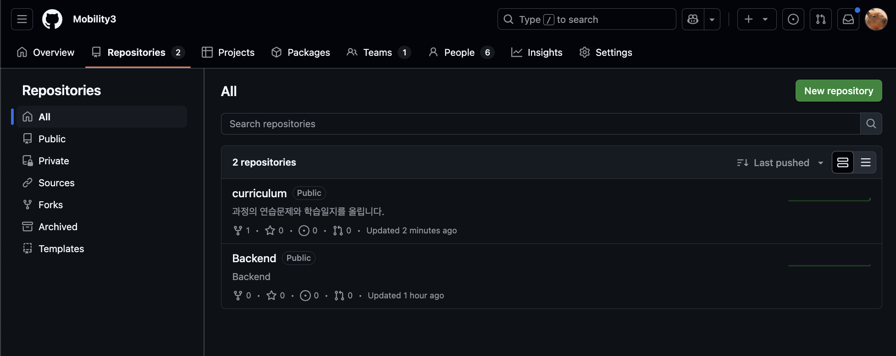Expand the Copilot dropdown arrow

point(712,19)
